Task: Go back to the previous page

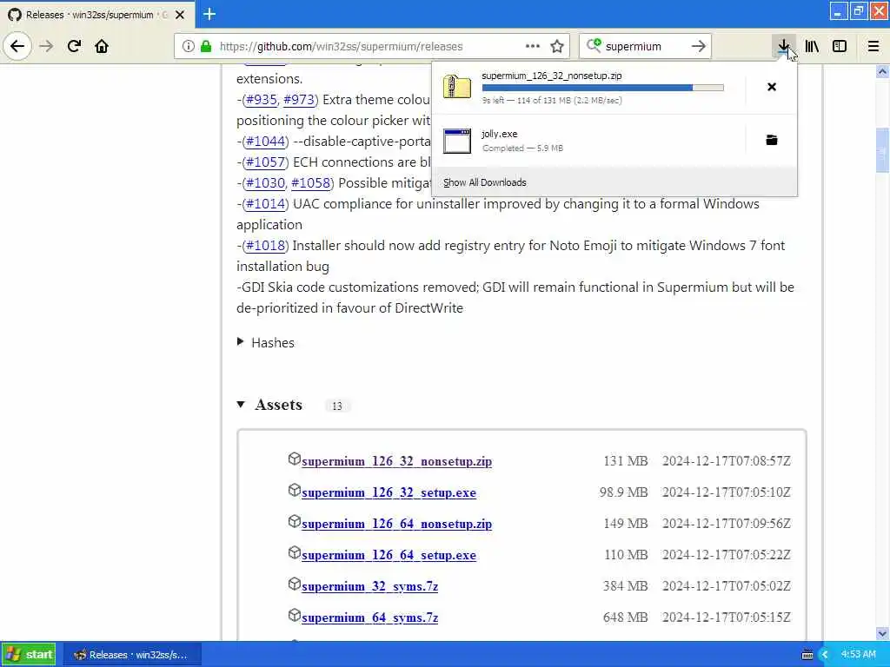Action: (17, 46)
